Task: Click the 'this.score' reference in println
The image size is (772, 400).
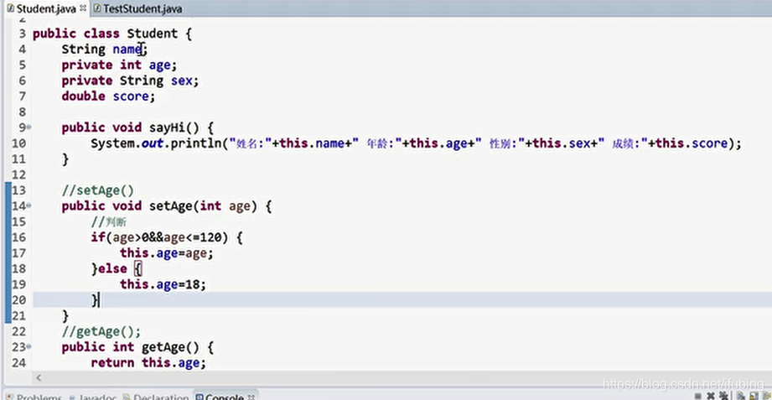Action: [x=692, y=143]
